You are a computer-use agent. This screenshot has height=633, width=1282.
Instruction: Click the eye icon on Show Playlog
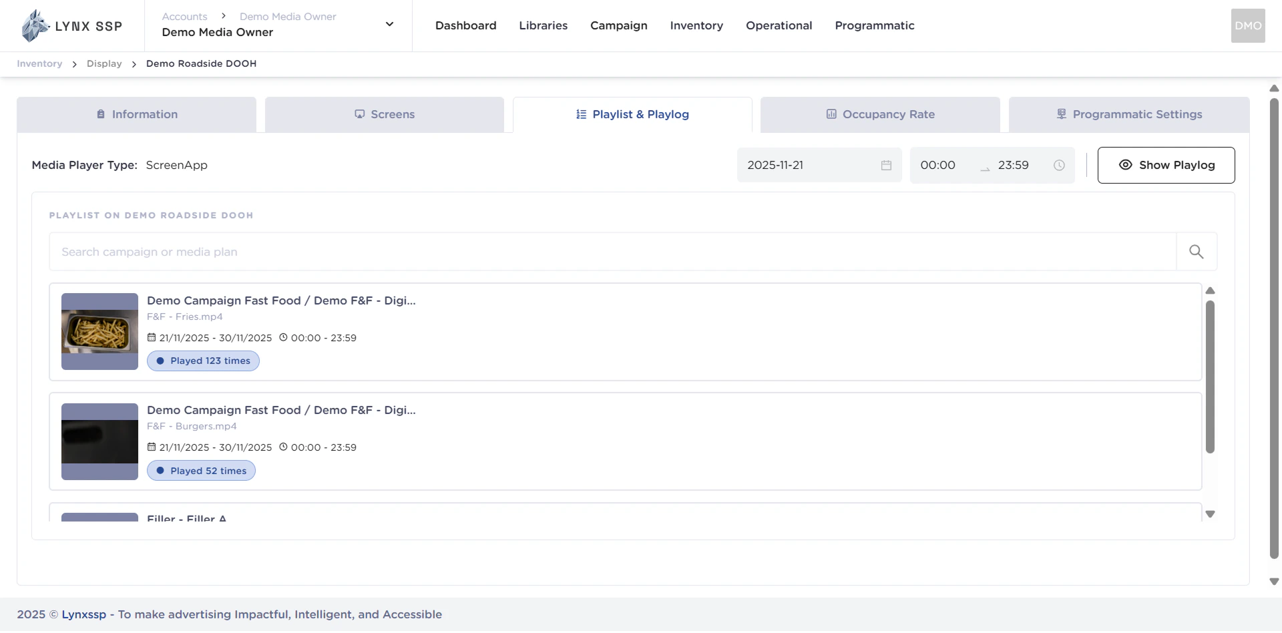pyautogui.click(x=1126, y=165)
